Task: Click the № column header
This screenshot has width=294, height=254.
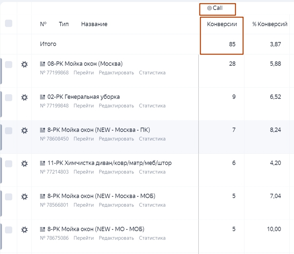Action: coord(43,24)
